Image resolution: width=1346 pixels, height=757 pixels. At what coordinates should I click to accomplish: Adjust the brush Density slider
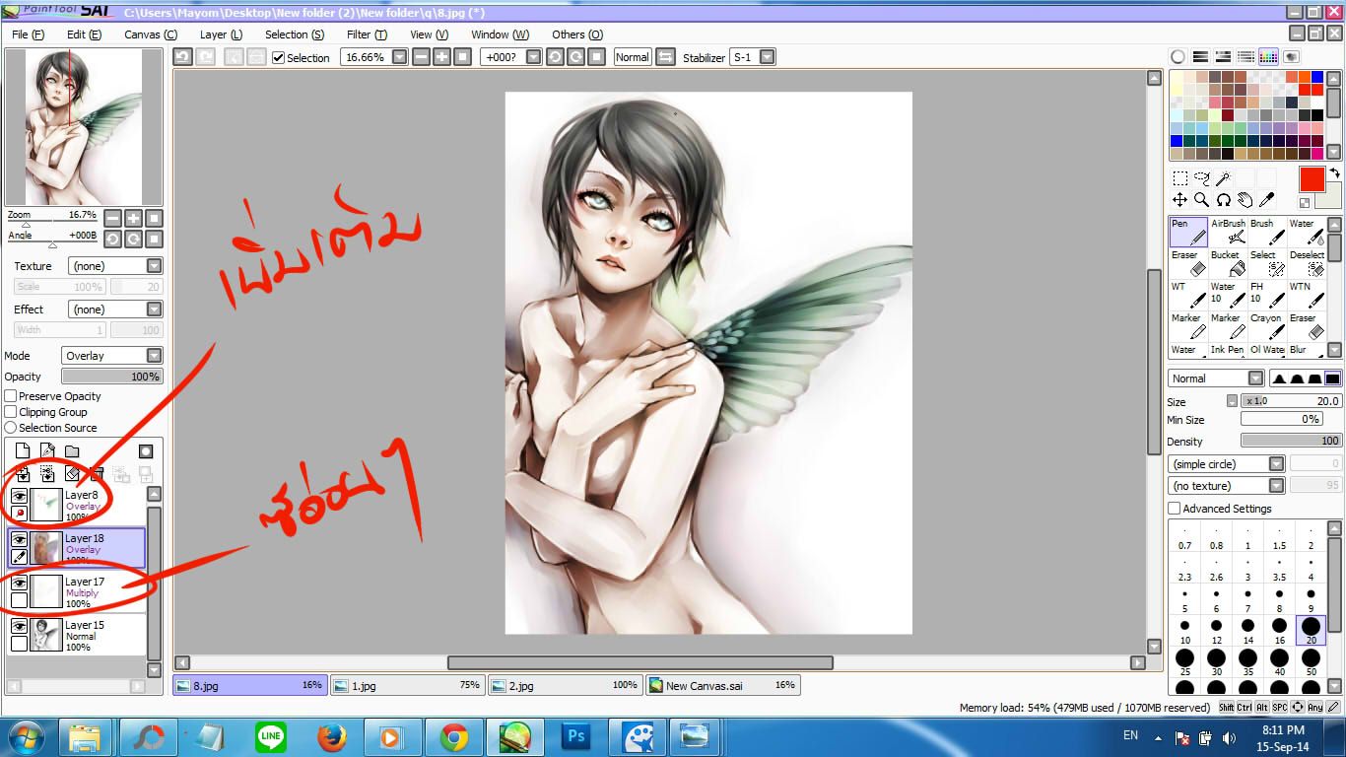[x=1291, y=441]
